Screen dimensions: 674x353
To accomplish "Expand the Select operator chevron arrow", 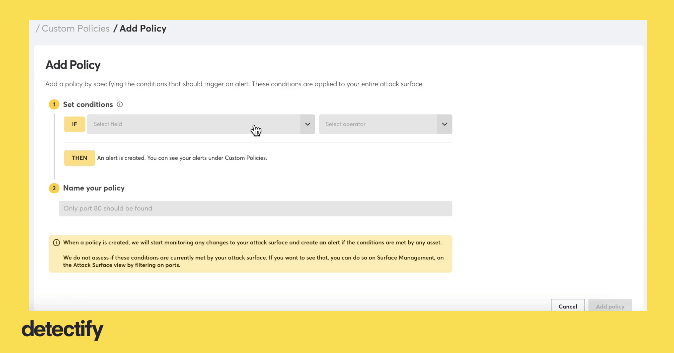I will (444, 124).
